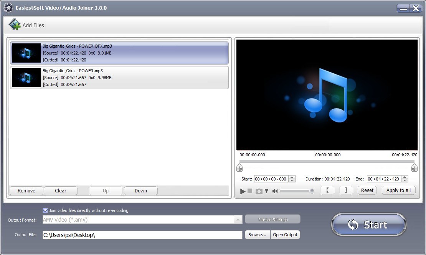Set clip start with the left bracket icon
The image size is (426, 255).
[327, 190]
